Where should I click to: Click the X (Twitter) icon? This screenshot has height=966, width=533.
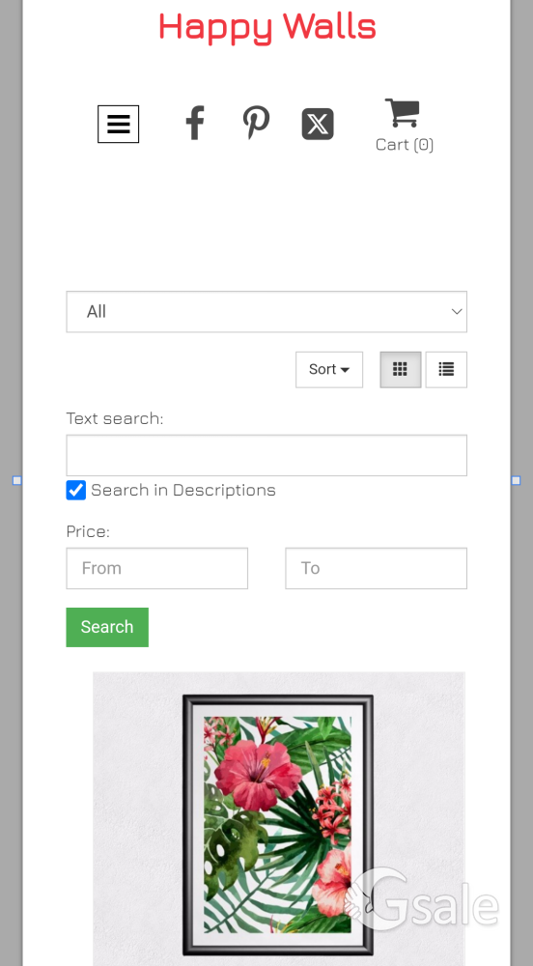(x=318, y=124)
